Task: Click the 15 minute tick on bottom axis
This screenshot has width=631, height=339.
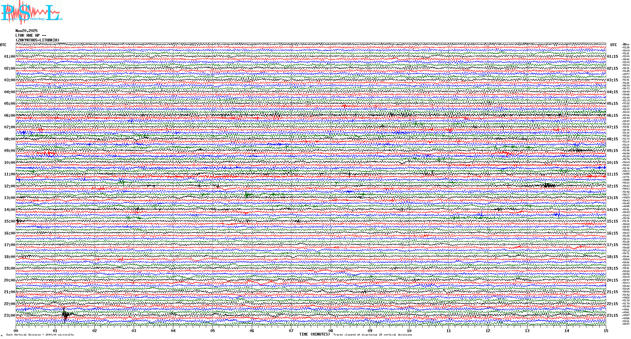Action: click(x=606, y=331)
